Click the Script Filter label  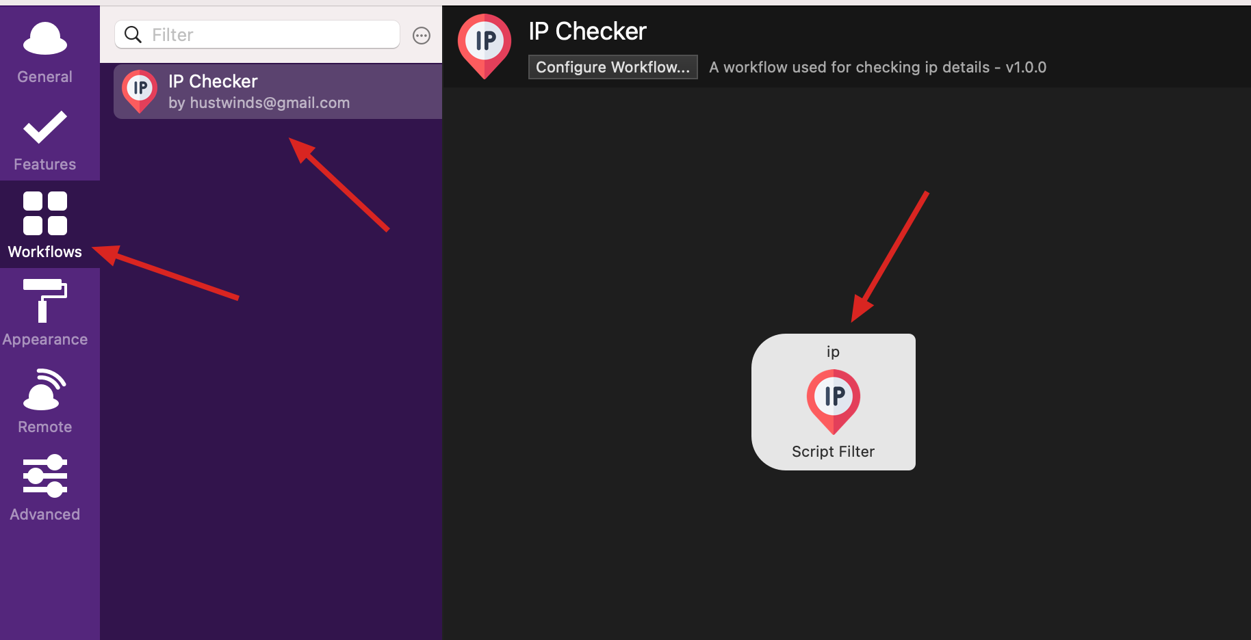(833, 451)
